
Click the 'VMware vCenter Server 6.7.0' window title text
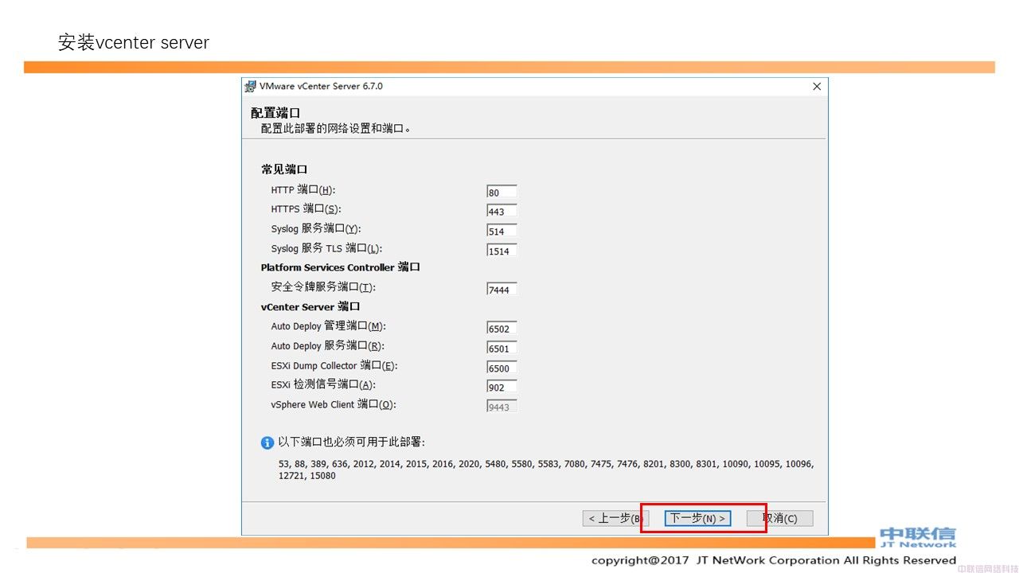(x=321, y=86)
